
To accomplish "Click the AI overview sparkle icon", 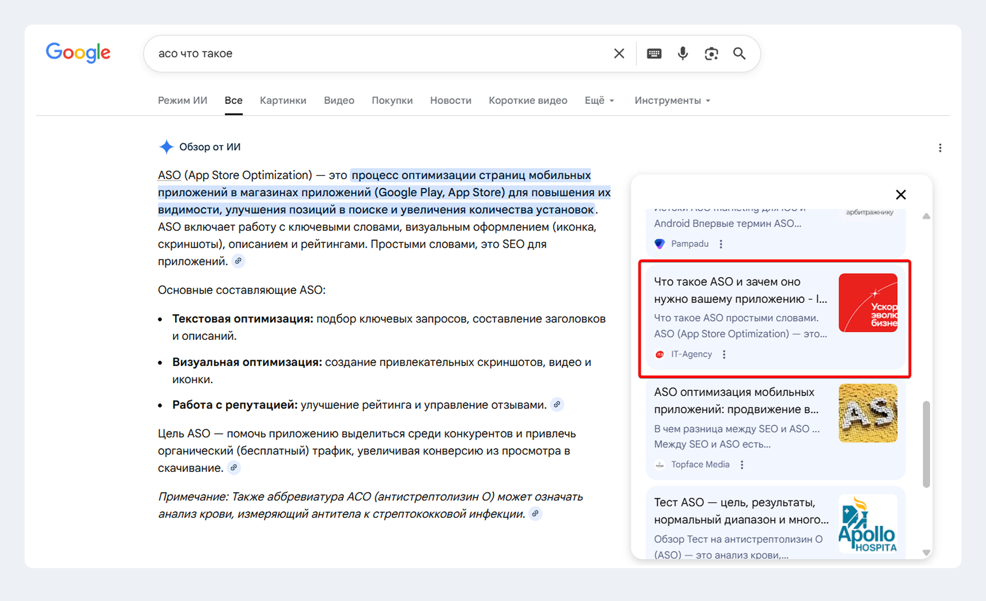I will click(x=166, y=147).
